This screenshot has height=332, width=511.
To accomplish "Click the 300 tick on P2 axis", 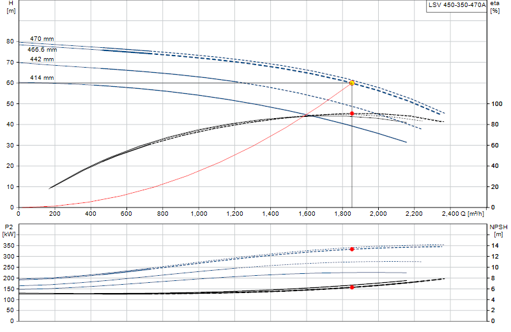I will (x=9, y=257).
